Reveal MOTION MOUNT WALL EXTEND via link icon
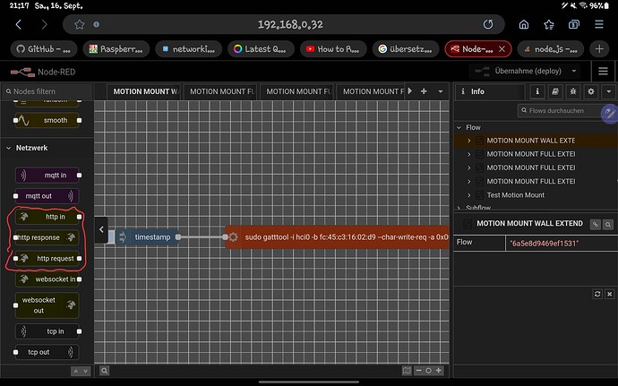Screen dimensions: 618x386 [x=595, y=224]
